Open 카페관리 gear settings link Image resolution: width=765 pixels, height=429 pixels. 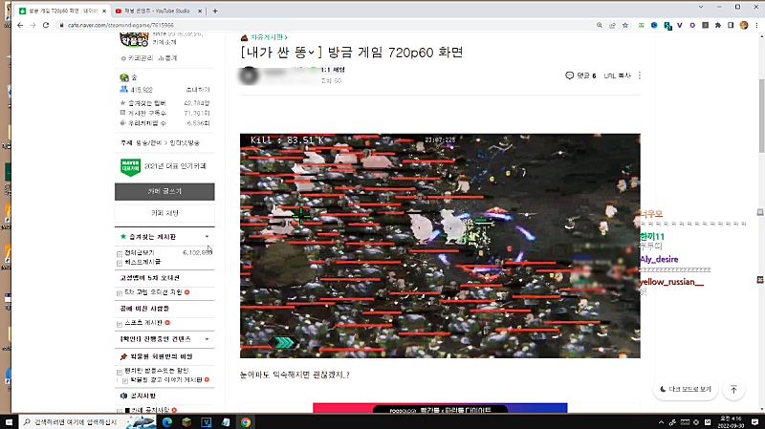point(137,58)
